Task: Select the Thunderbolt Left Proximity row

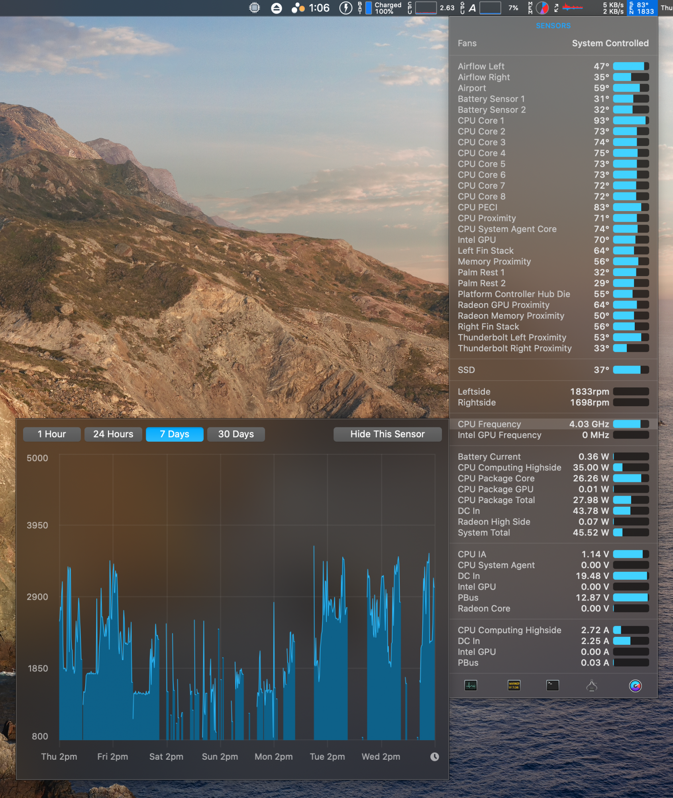Action: 553,337
